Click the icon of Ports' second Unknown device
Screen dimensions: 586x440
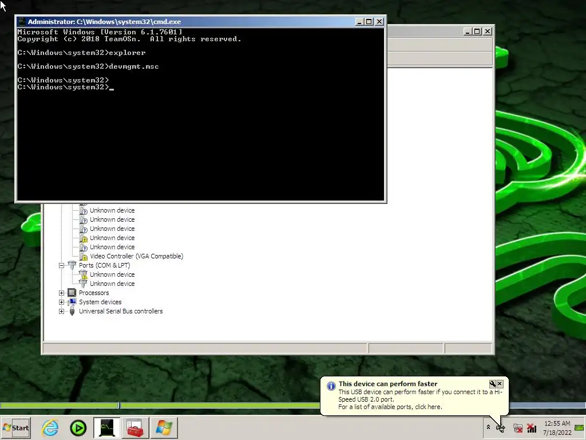pos(84,284)
